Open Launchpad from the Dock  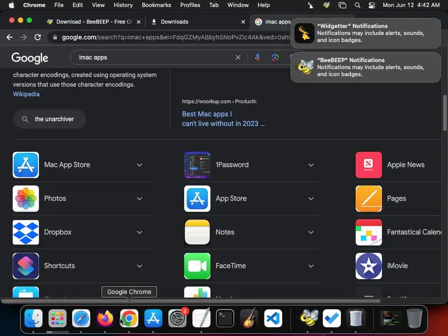pyautogui.click(x=57, y=318)
